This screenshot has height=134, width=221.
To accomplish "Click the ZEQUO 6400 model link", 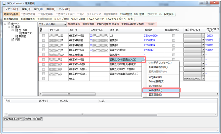I will pos(151,36).
